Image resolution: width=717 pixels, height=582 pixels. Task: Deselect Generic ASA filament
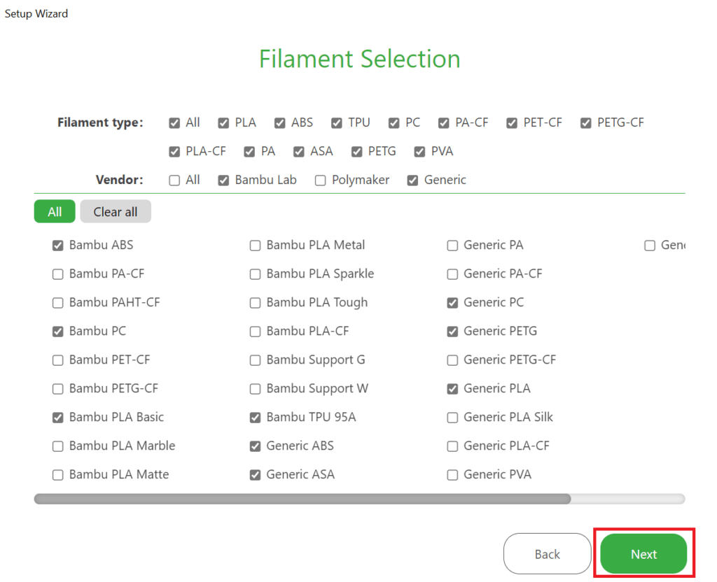pyautogui.click(x=255, y=475)
